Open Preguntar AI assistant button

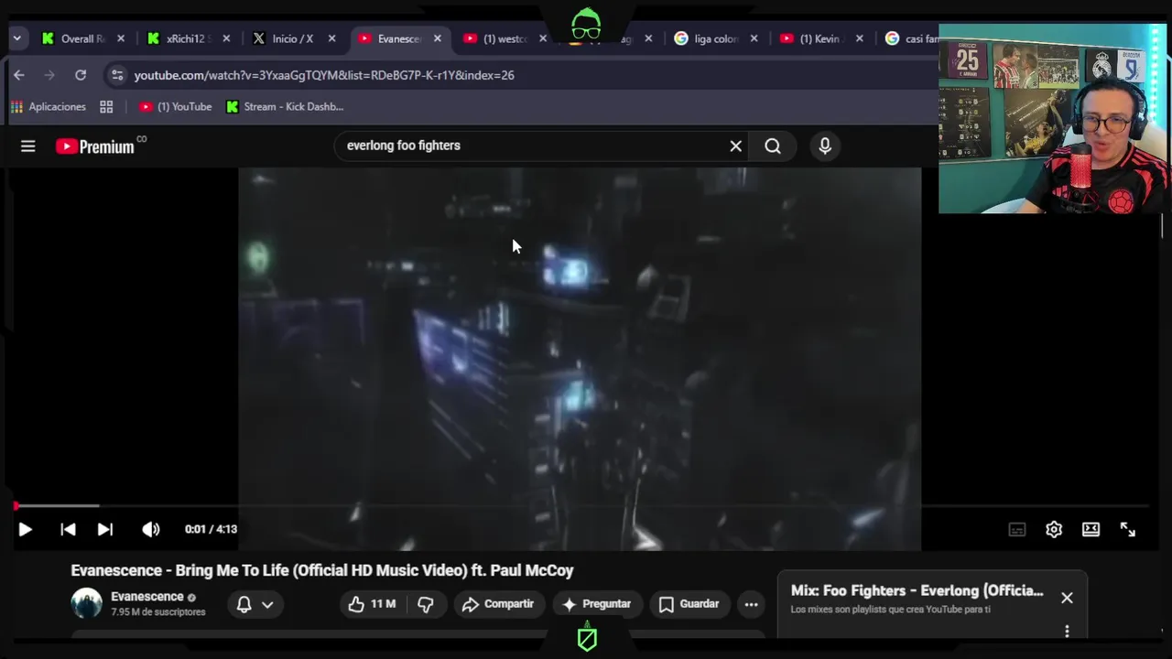[597, 604]
